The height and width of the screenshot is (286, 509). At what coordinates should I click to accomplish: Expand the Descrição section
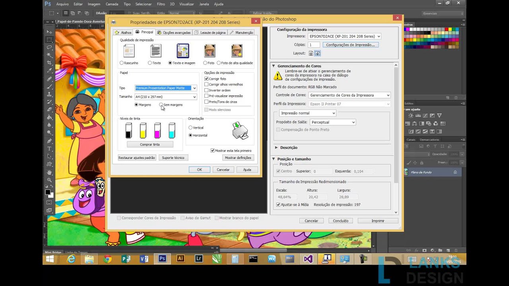pyautogui.click(x=276, y=147)
